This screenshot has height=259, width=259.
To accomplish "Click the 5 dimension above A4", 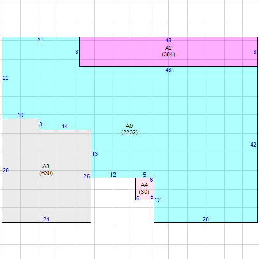I will 145,175.
